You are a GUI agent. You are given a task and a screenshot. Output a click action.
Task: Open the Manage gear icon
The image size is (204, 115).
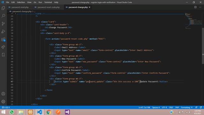(x=3, y=102)
